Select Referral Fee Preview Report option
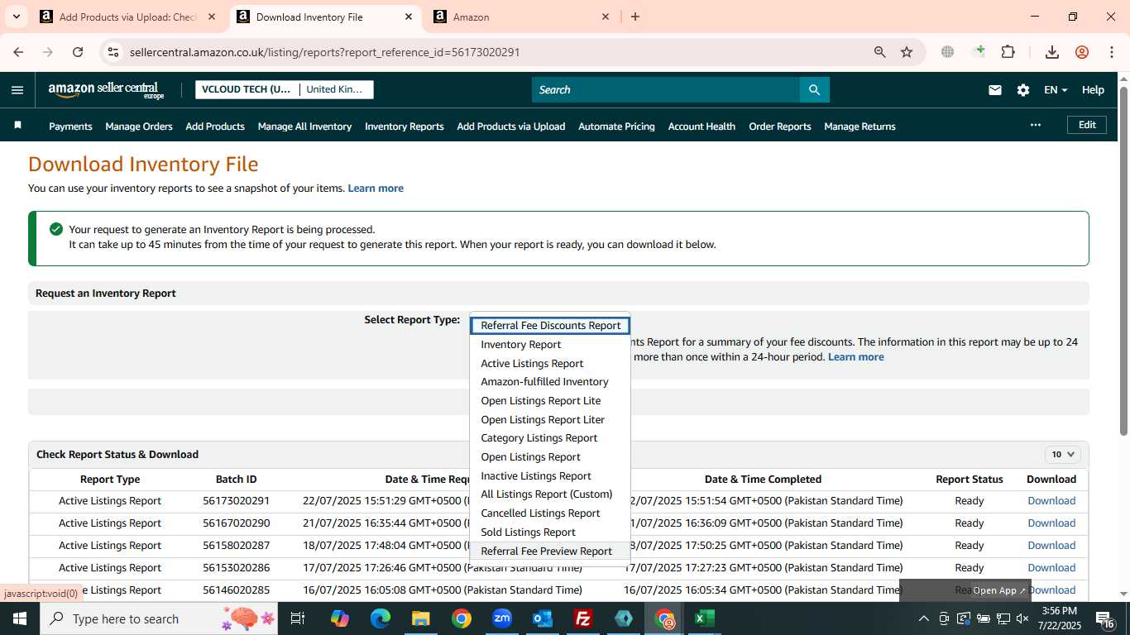The width and height of the screenshot is (1130, 635). [x=550, y=551]
